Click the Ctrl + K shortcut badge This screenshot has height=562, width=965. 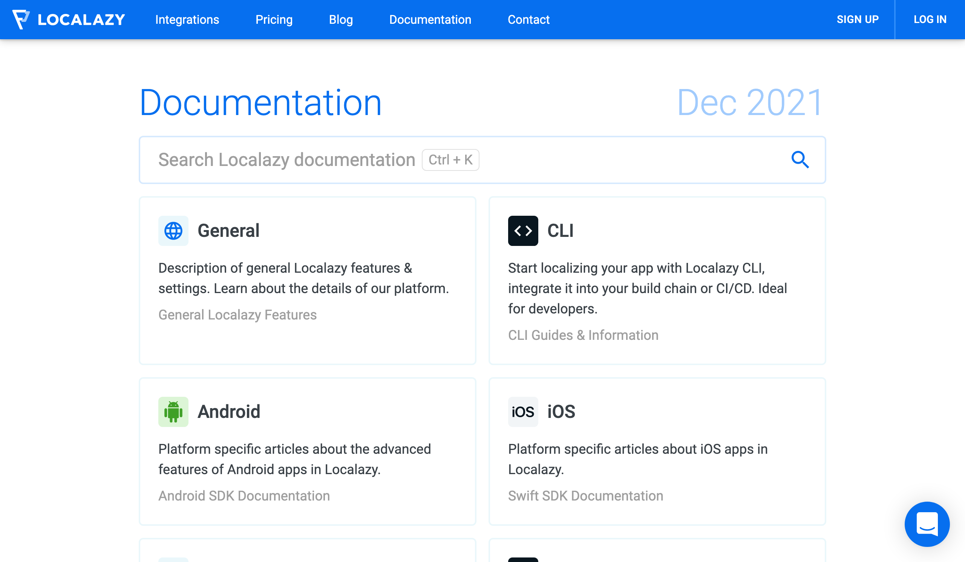[x=450, y=160]
